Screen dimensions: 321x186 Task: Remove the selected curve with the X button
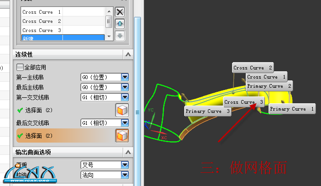pyautogui.click(x=120, y=12)
